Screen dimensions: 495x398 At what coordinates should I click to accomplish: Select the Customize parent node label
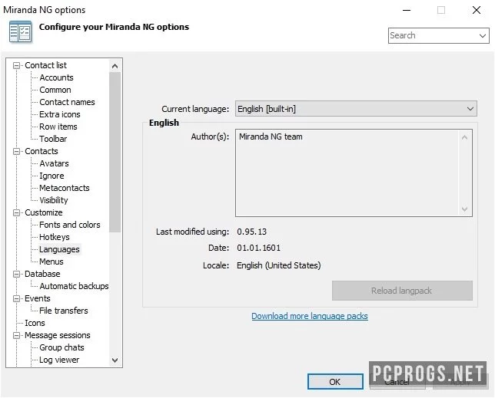44,212
